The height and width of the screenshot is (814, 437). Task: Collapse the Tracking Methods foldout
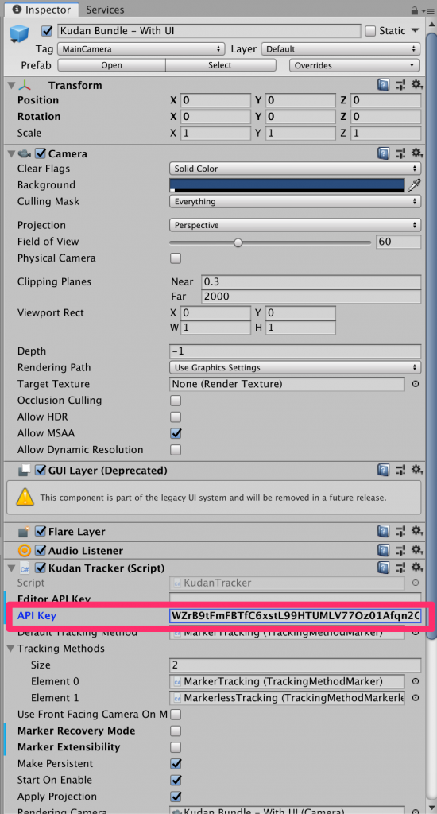pos(11,649)
